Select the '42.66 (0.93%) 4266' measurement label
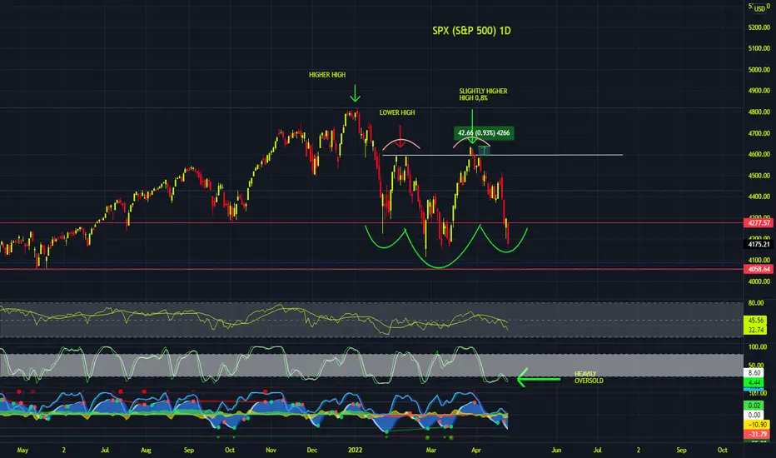Image resolution: width=776 pixels, height=458 pixels. (x=484, y=132)
